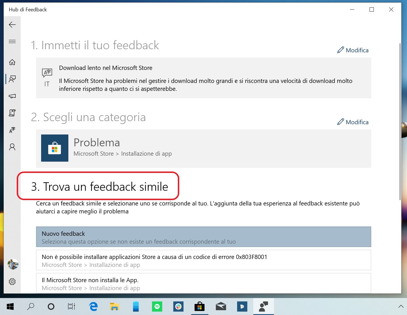Click Modifica for the feedback section
This screenshot has width=407, height=315.
353,50
